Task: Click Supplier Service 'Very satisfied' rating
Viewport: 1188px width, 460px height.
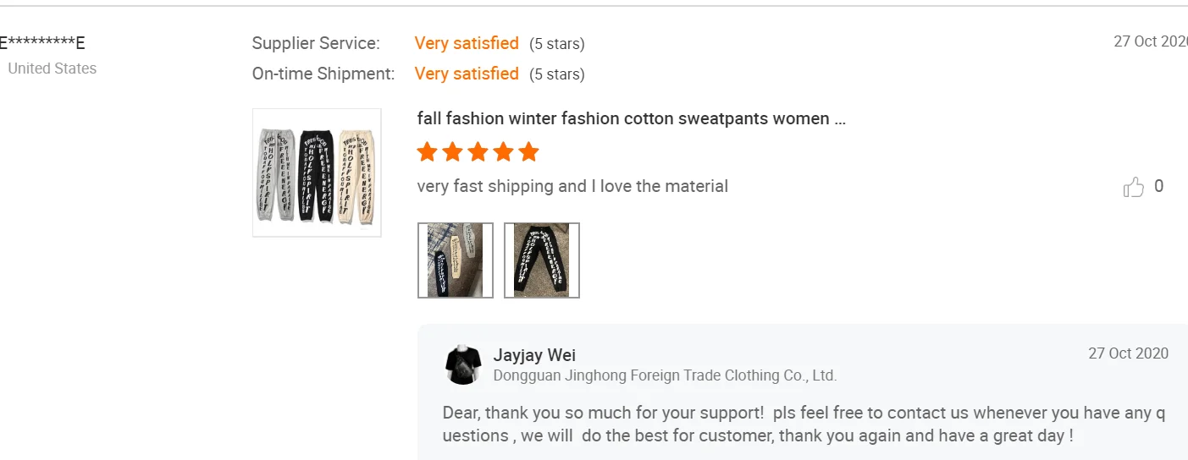Action: (x=467, y=43)
